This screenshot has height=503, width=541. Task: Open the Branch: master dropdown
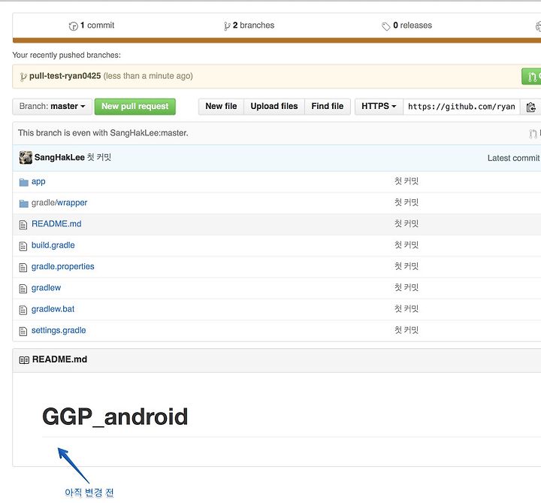[x=52, y=106]
